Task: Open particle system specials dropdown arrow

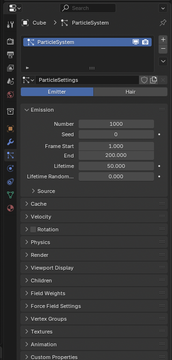Action: 163,61
